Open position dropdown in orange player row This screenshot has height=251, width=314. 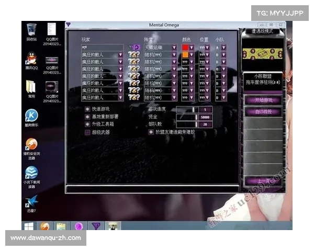tap(207, 54)
